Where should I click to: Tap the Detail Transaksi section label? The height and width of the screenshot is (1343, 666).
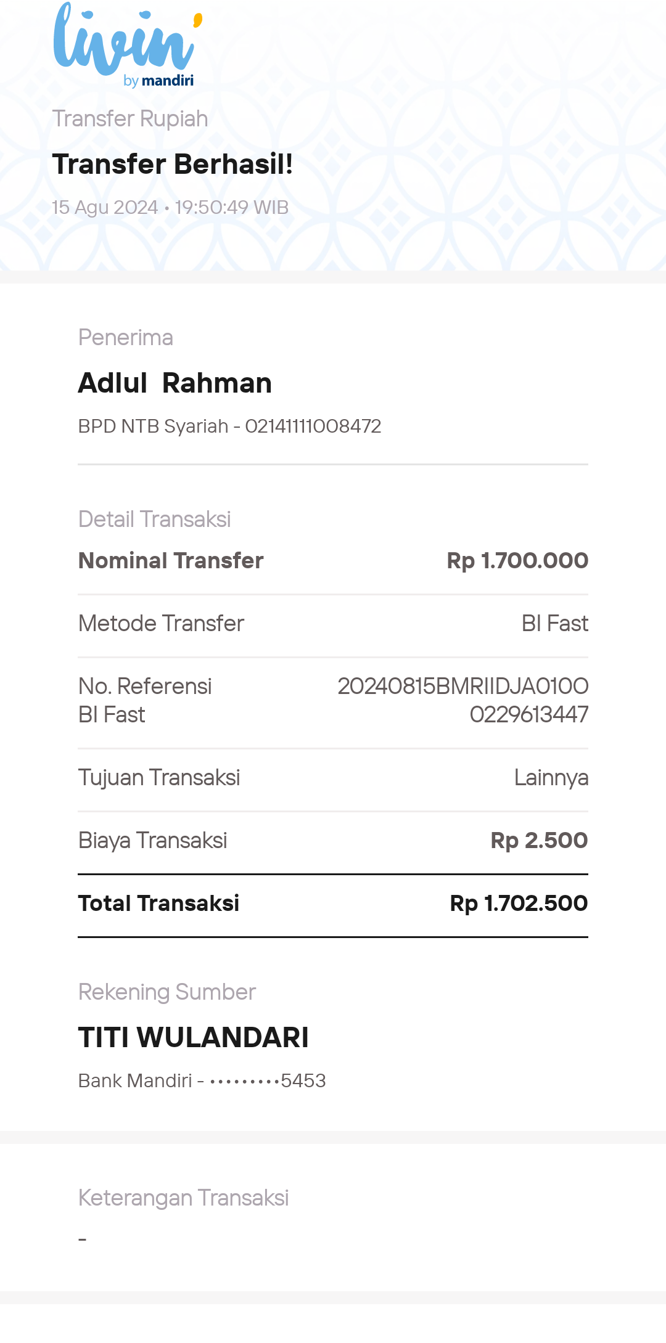coord(154,520)
